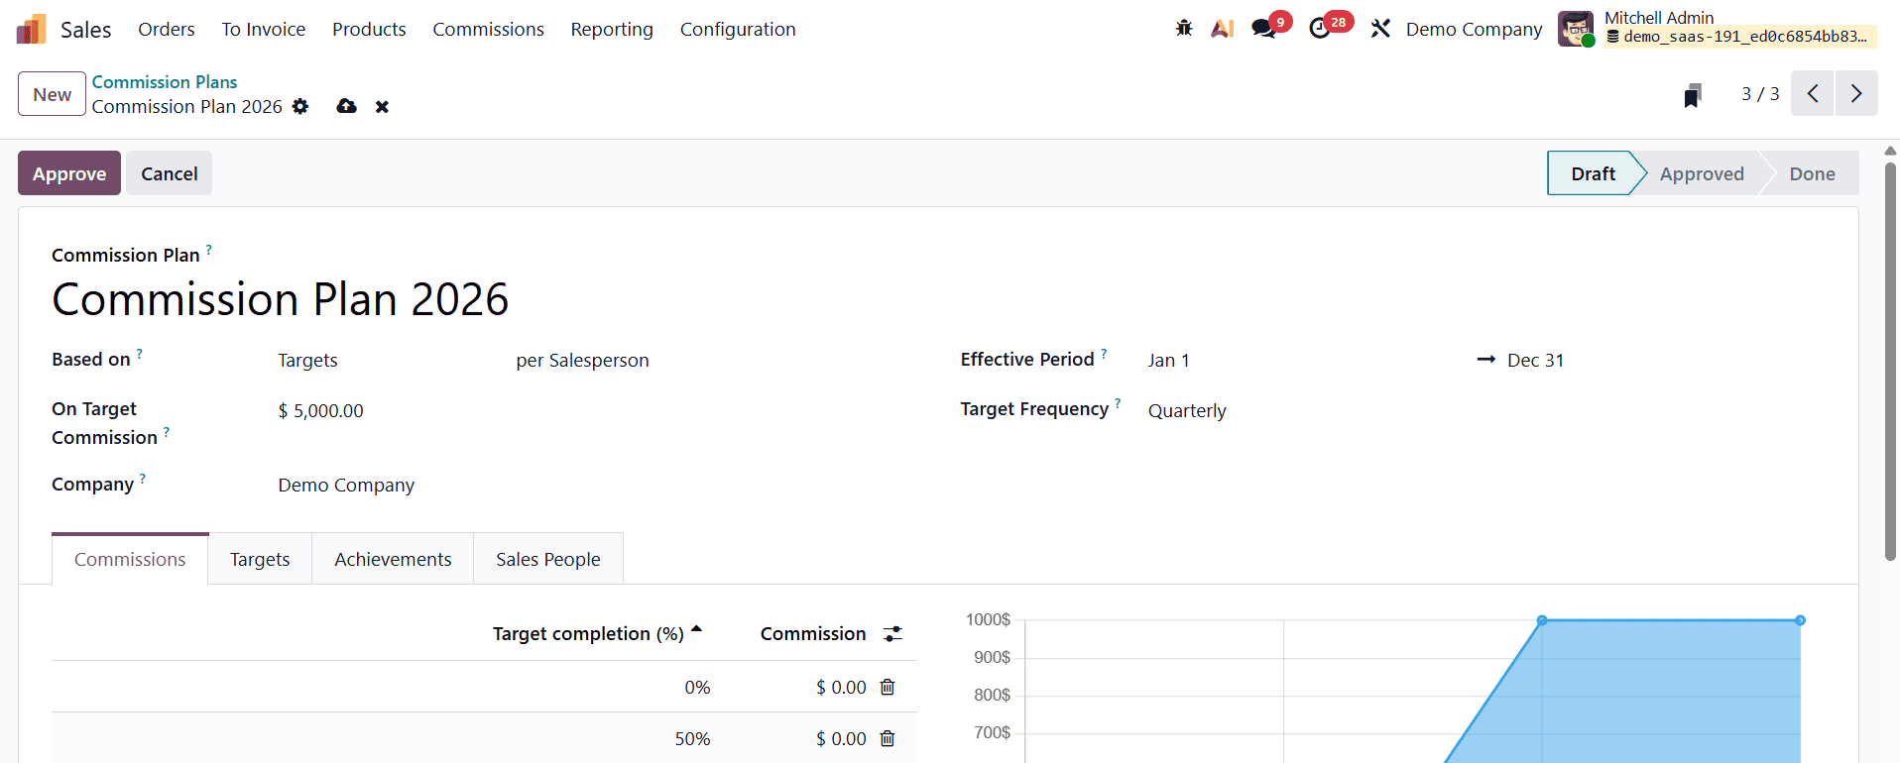Open the Commission Plans breadcrumb link

165,82
